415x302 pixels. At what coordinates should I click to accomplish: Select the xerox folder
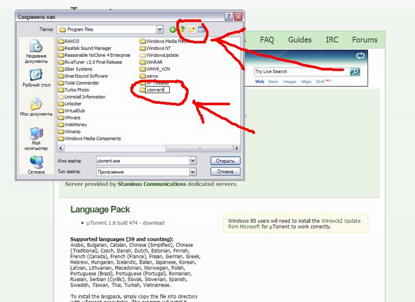(149, 76)
